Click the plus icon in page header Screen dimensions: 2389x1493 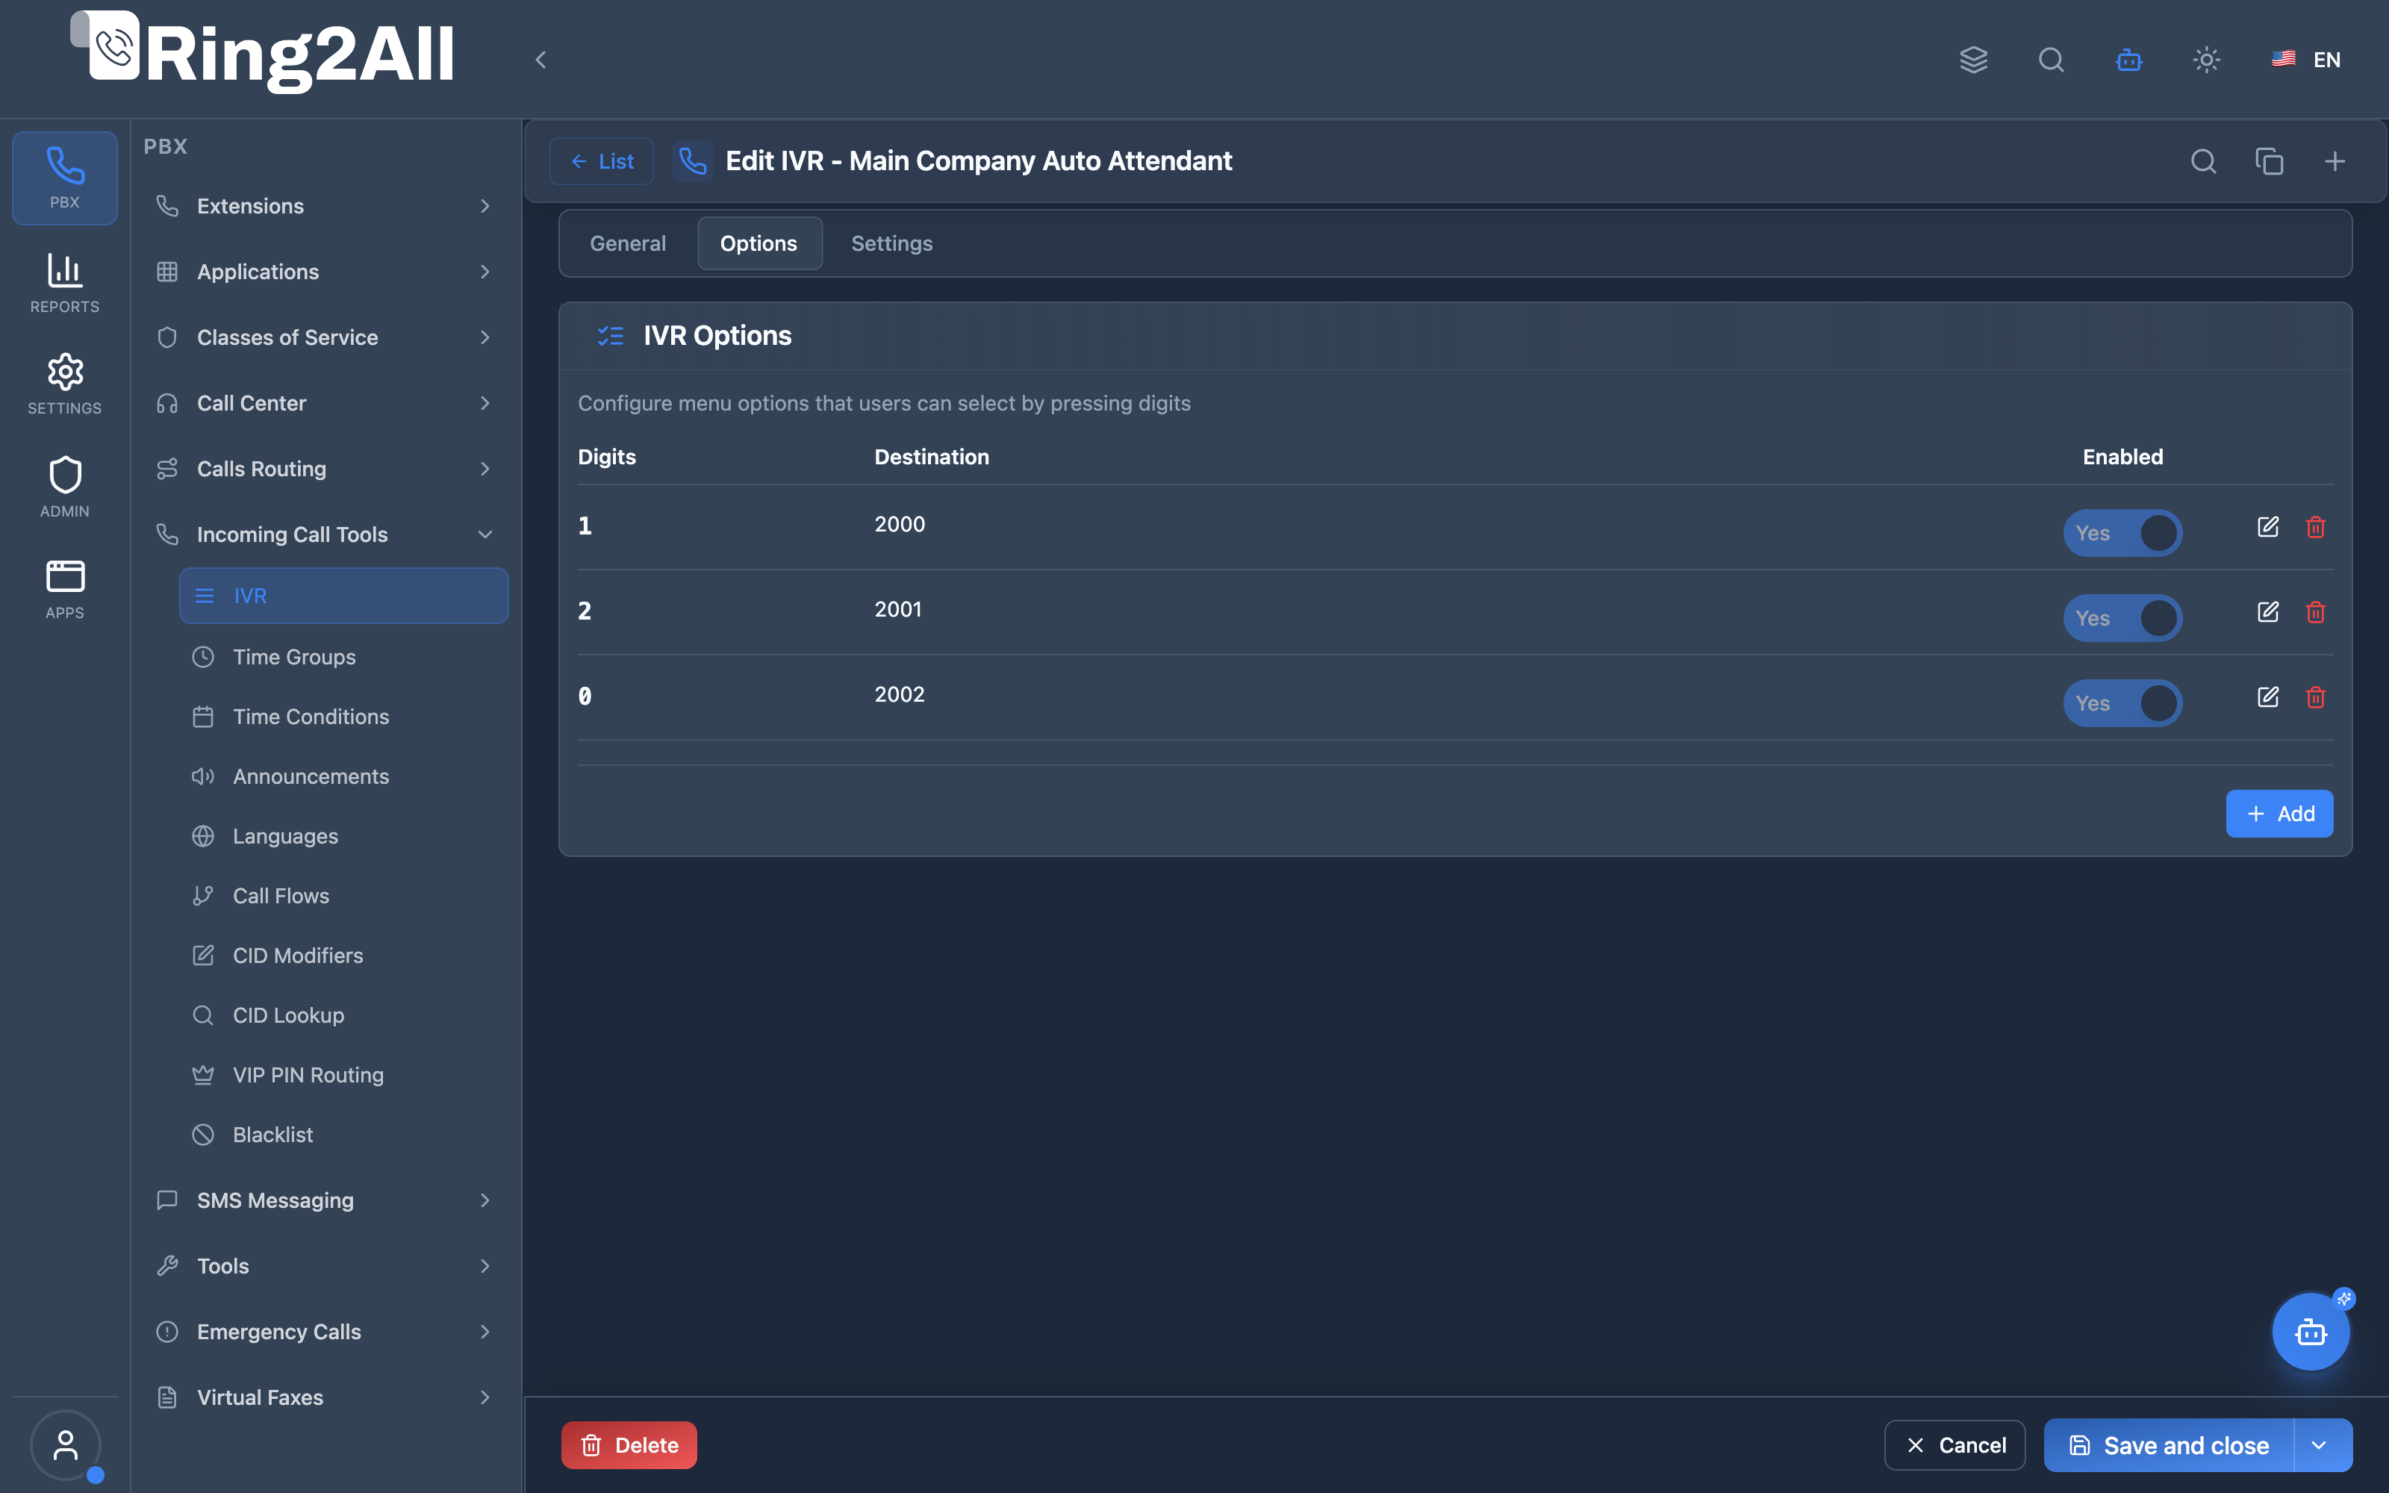[x=2335, y=161]
